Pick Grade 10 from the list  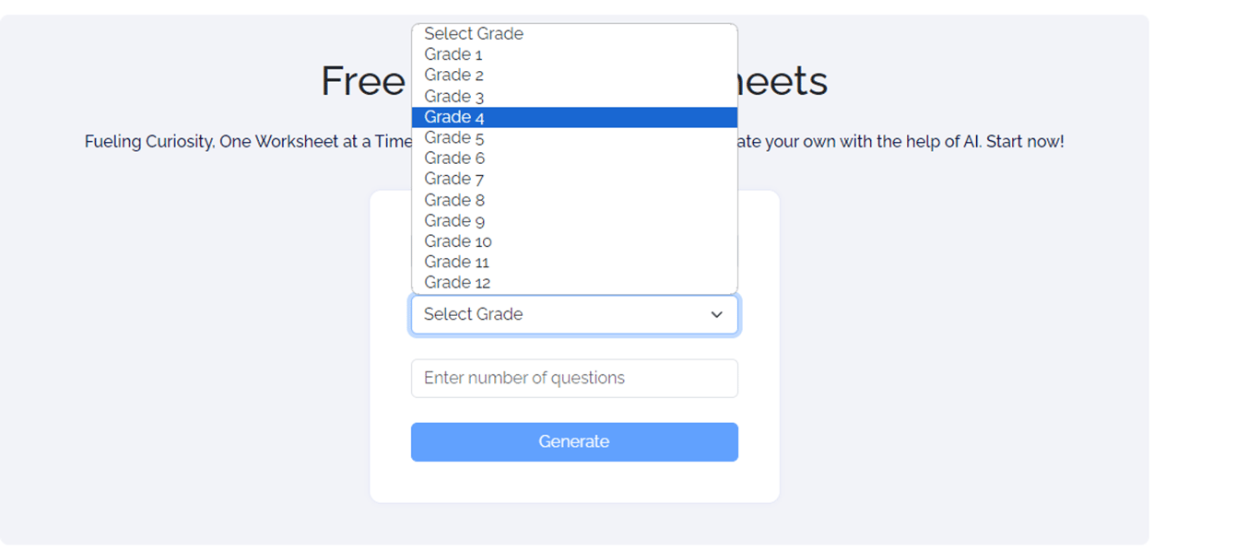pos(457,241)
